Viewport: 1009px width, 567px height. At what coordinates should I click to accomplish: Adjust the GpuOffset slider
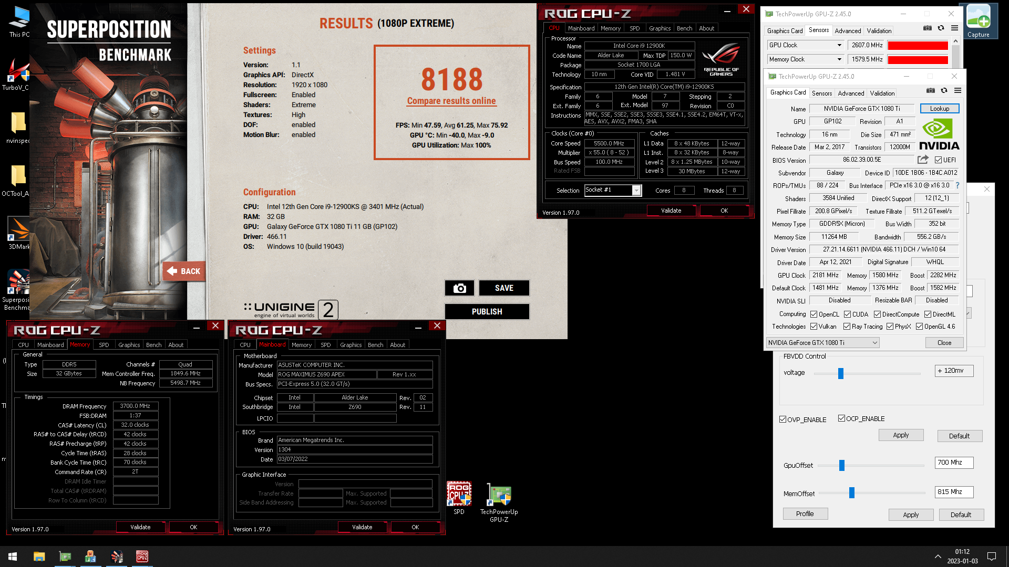click(x=842, y=466)
